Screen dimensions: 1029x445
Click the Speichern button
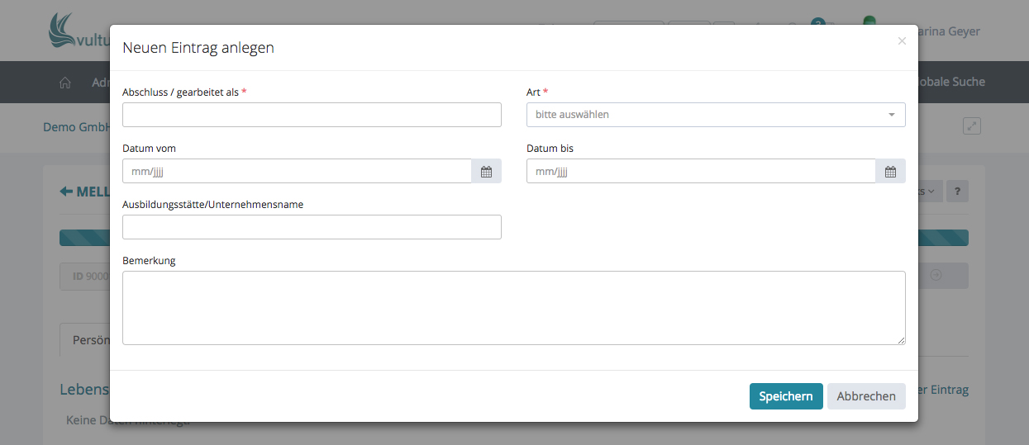785,396
